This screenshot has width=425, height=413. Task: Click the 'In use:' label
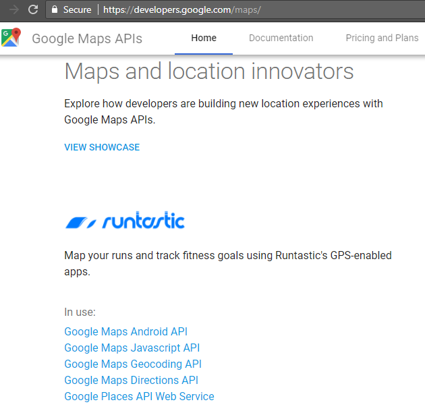80,312
